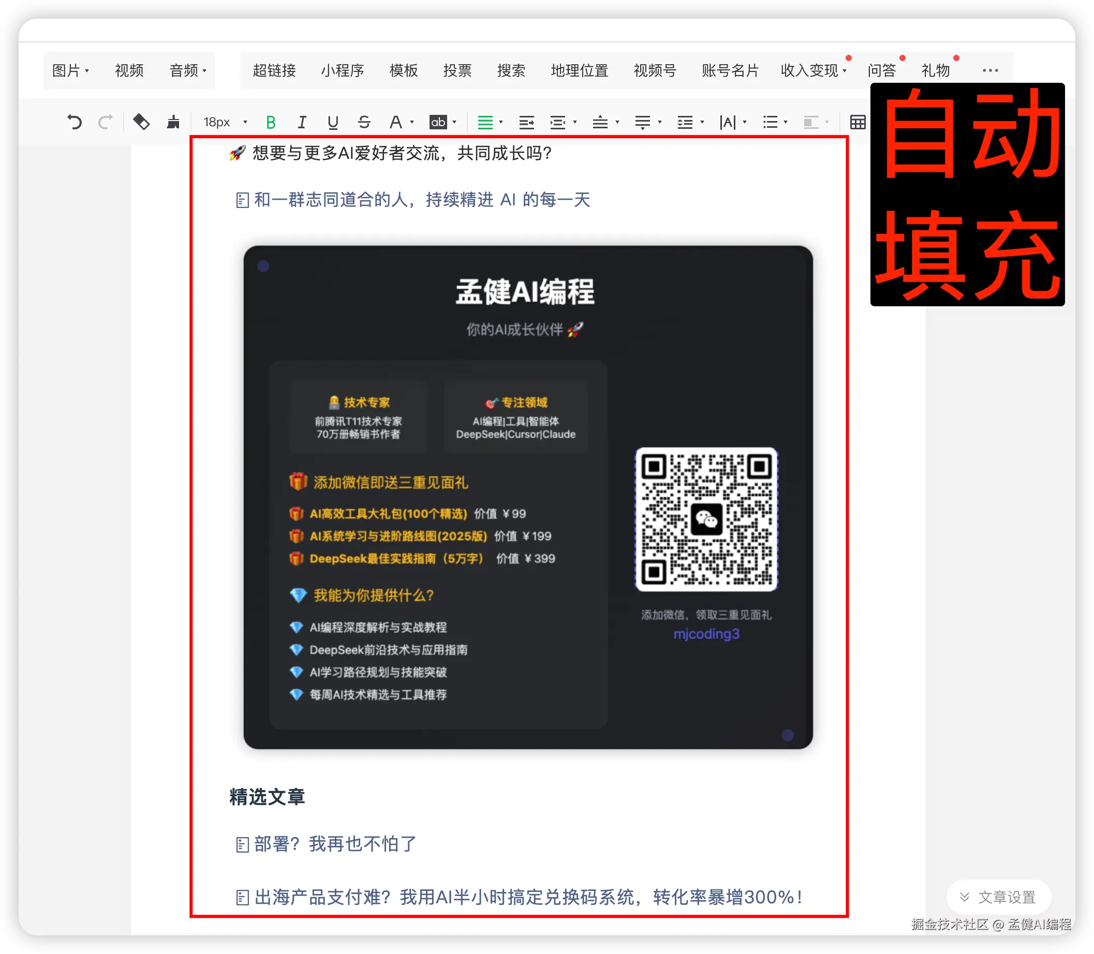Click the insert table icon
Screen dimensions: 1094x954
point(858,123)
